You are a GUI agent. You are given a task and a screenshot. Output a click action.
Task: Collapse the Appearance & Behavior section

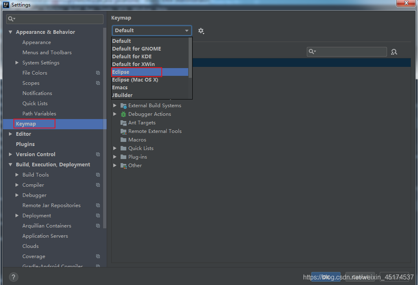(x=11, y=32)
